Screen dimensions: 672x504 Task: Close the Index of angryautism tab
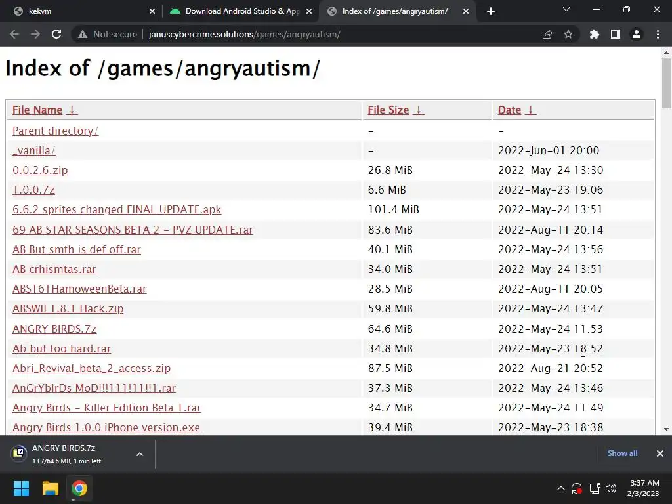coord(466,11)
